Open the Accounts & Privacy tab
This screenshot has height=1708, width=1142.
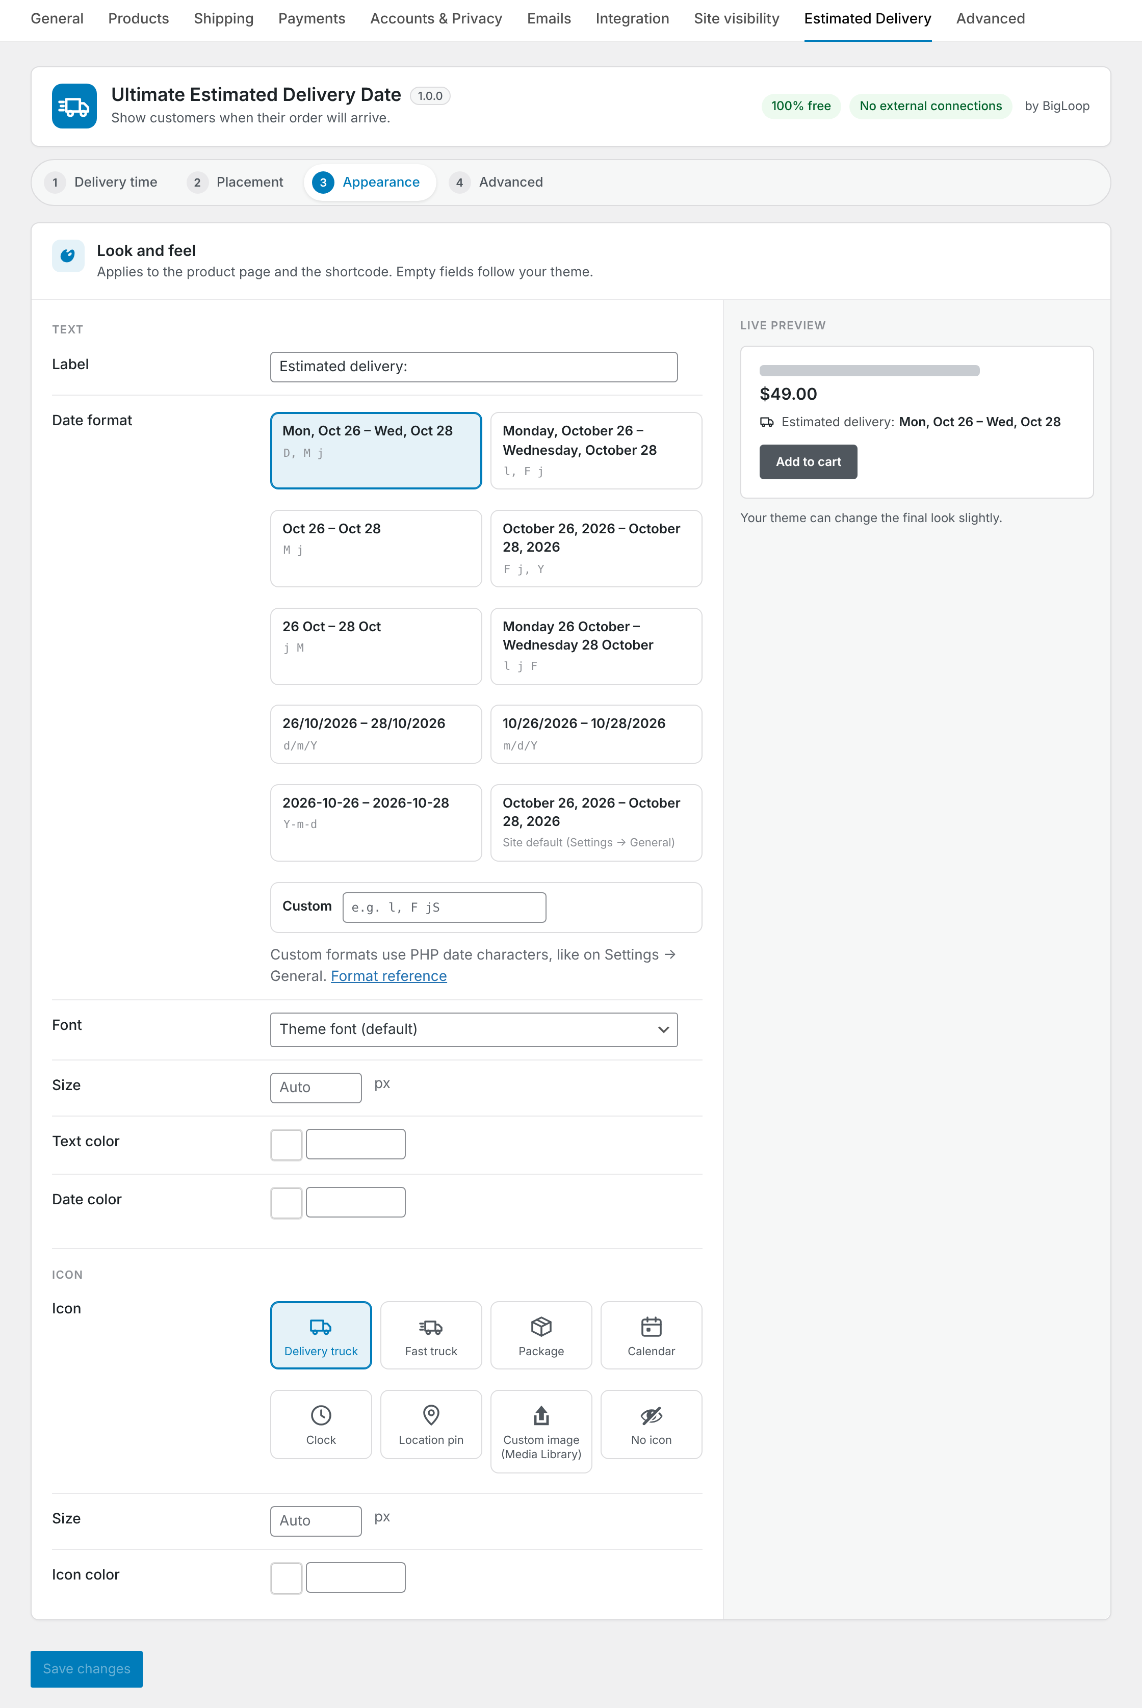(x=436, y=19)
